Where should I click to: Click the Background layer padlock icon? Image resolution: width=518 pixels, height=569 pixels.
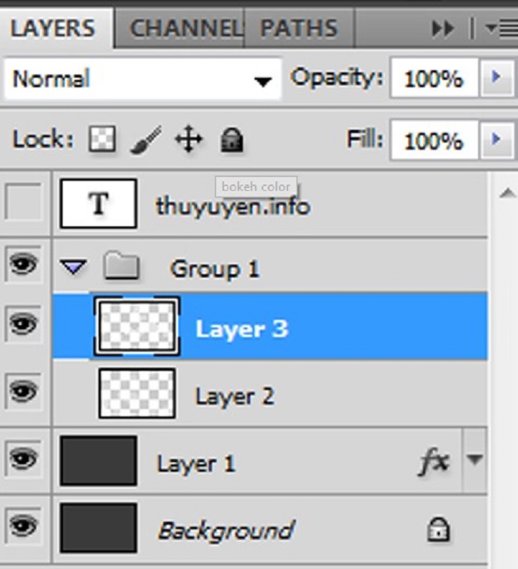(x=438, y=530)
